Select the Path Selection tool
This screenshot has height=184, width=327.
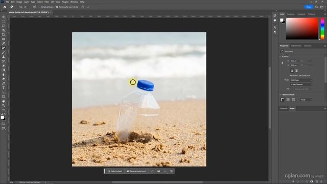click(x=4, y=92)
